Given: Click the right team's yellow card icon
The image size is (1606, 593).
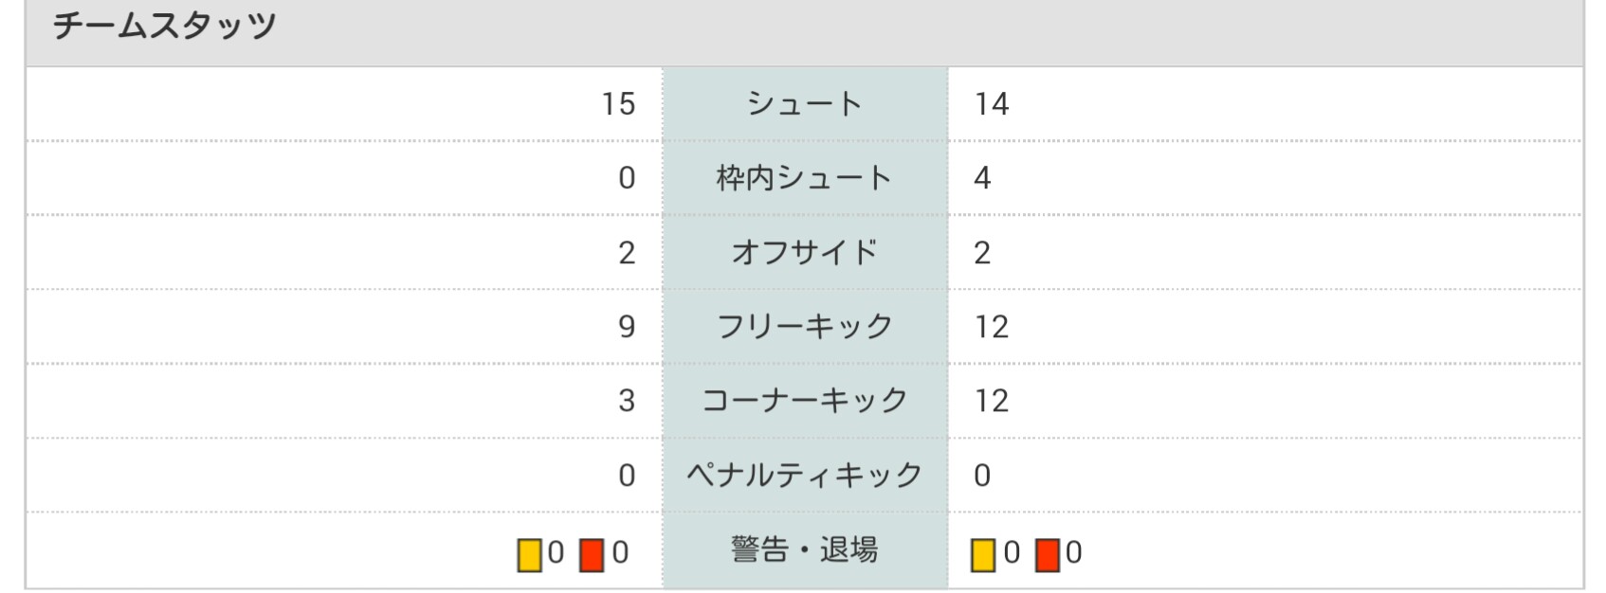Looking at the screenshot, I should 983,554.
